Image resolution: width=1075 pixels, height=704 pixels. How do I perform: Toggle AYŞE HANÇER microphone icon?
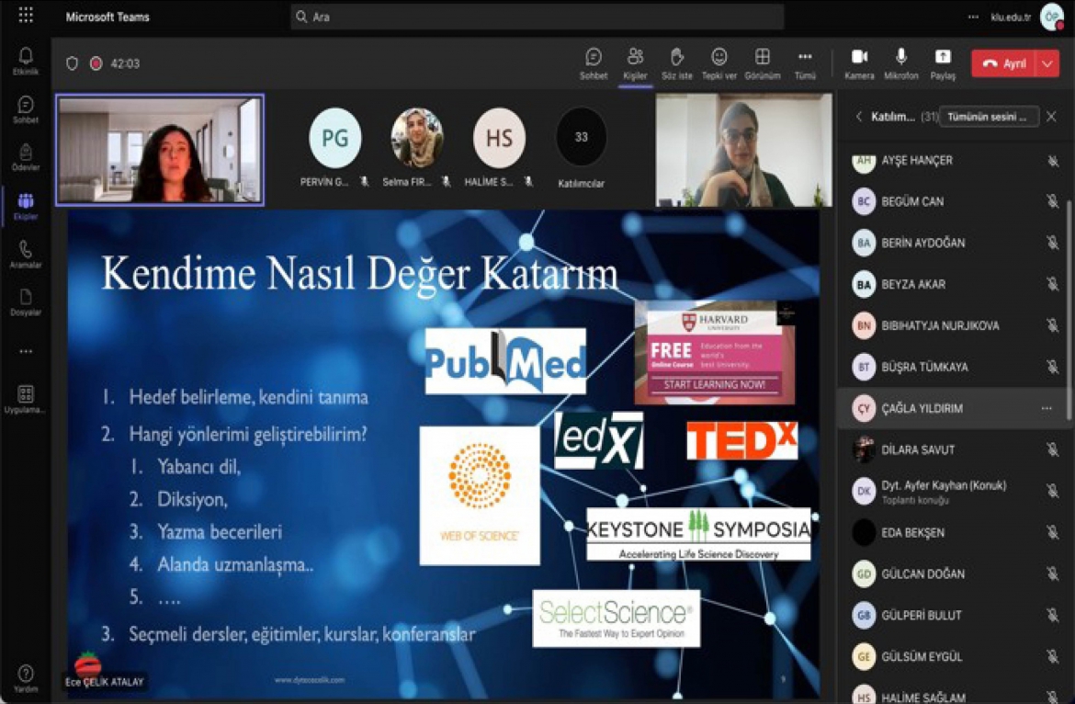1052,161
